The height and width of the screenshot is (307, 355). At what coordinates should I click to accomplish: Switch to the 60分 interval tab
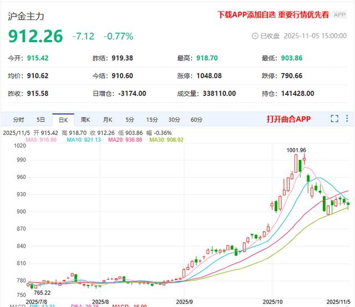(x=196, y=119)
